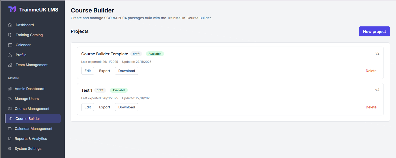Select the Manage Users icon
Viewport: 396px width, 158px height.
click(10, 99)
